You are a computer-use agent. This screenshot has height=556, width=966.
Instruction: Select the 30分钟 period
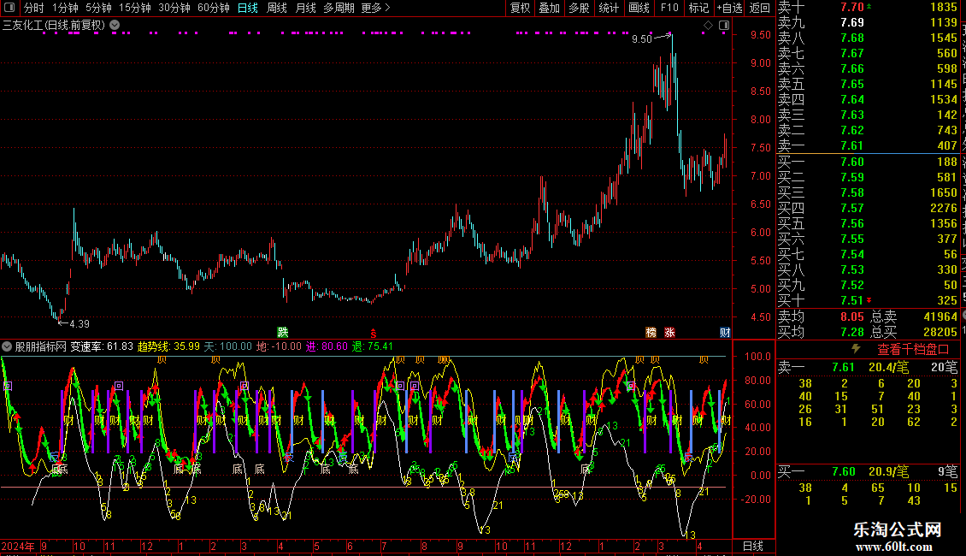coord(174,8)
